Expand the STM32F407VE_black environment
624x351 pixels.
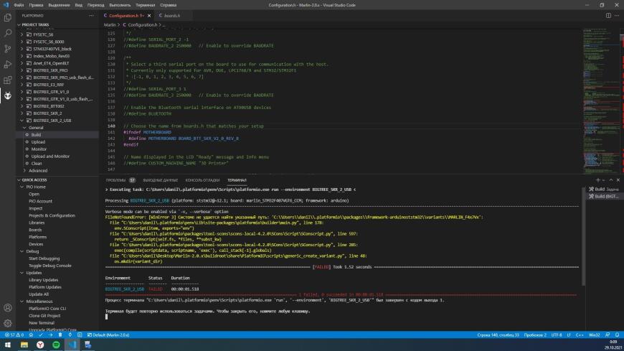point(22,49)
